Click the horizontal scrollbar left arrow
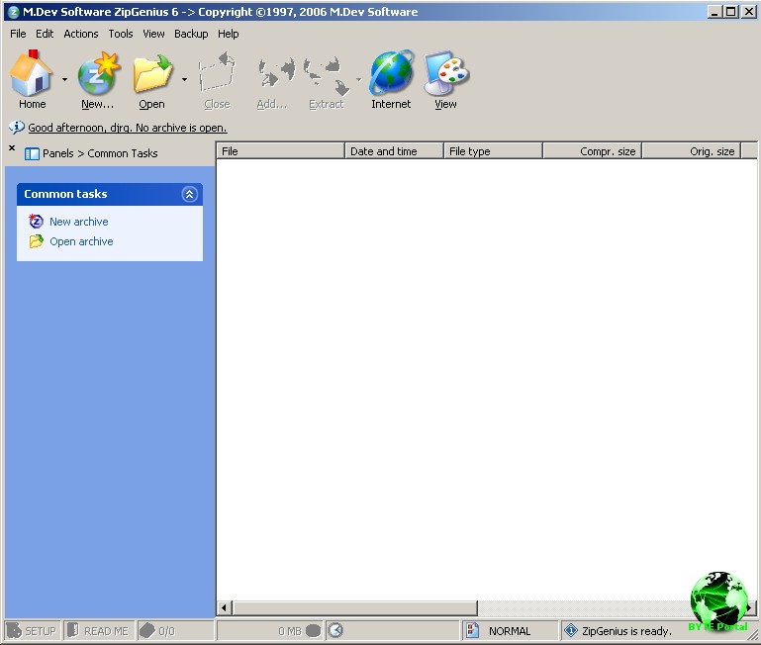761x645 pixels. [224, 607]
